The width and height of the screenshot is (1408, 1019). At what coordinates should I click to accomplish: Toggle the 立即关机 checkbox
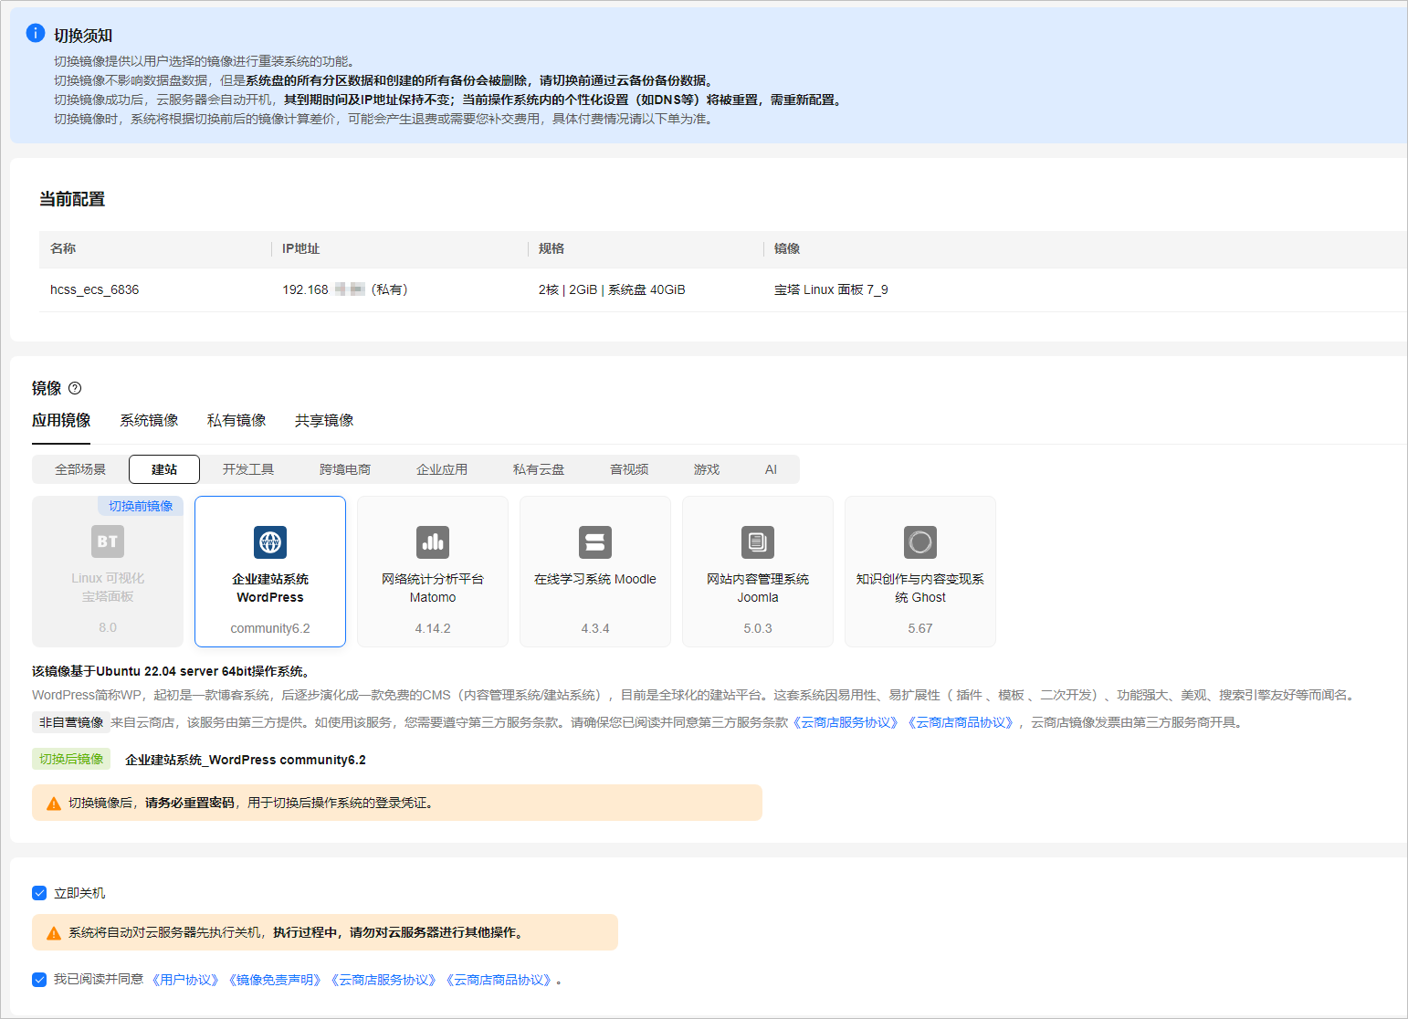39,893
